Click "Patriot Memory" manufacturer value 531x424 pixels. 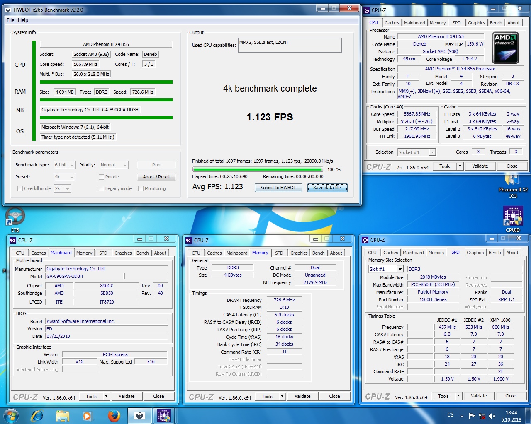[x=433, y=292]
